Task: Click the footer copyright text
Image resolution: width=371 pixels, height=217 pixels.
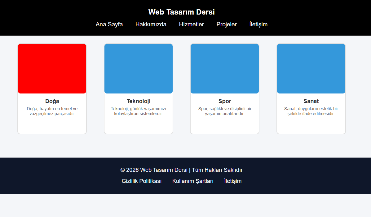Action: (x=181, y=170)
